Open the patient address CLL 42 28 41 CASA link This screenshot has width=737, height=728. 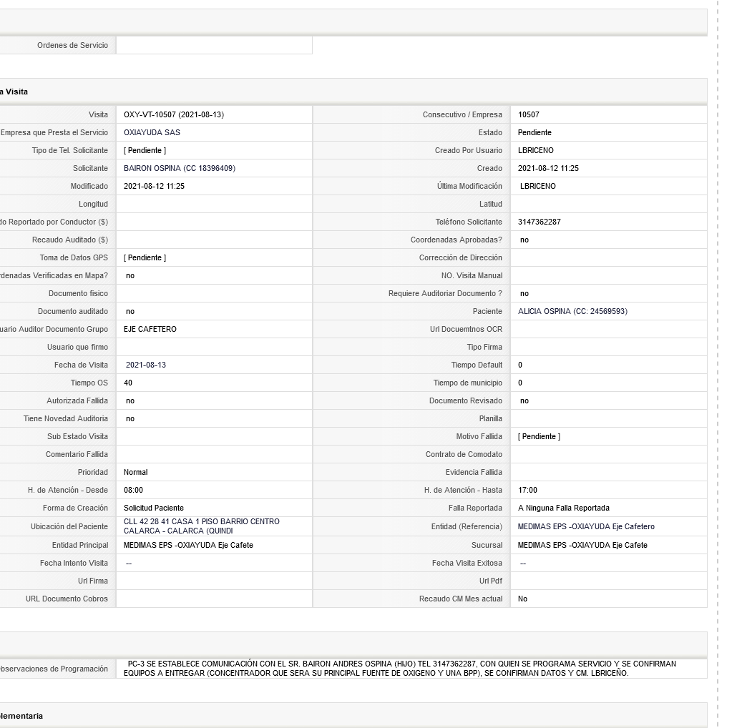[x=202, y=526]
